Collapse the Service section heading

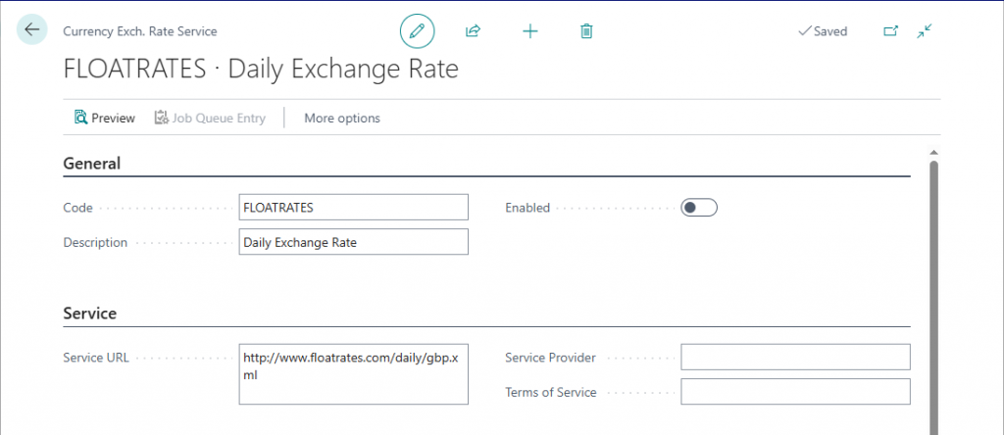[x=90, y=314]
